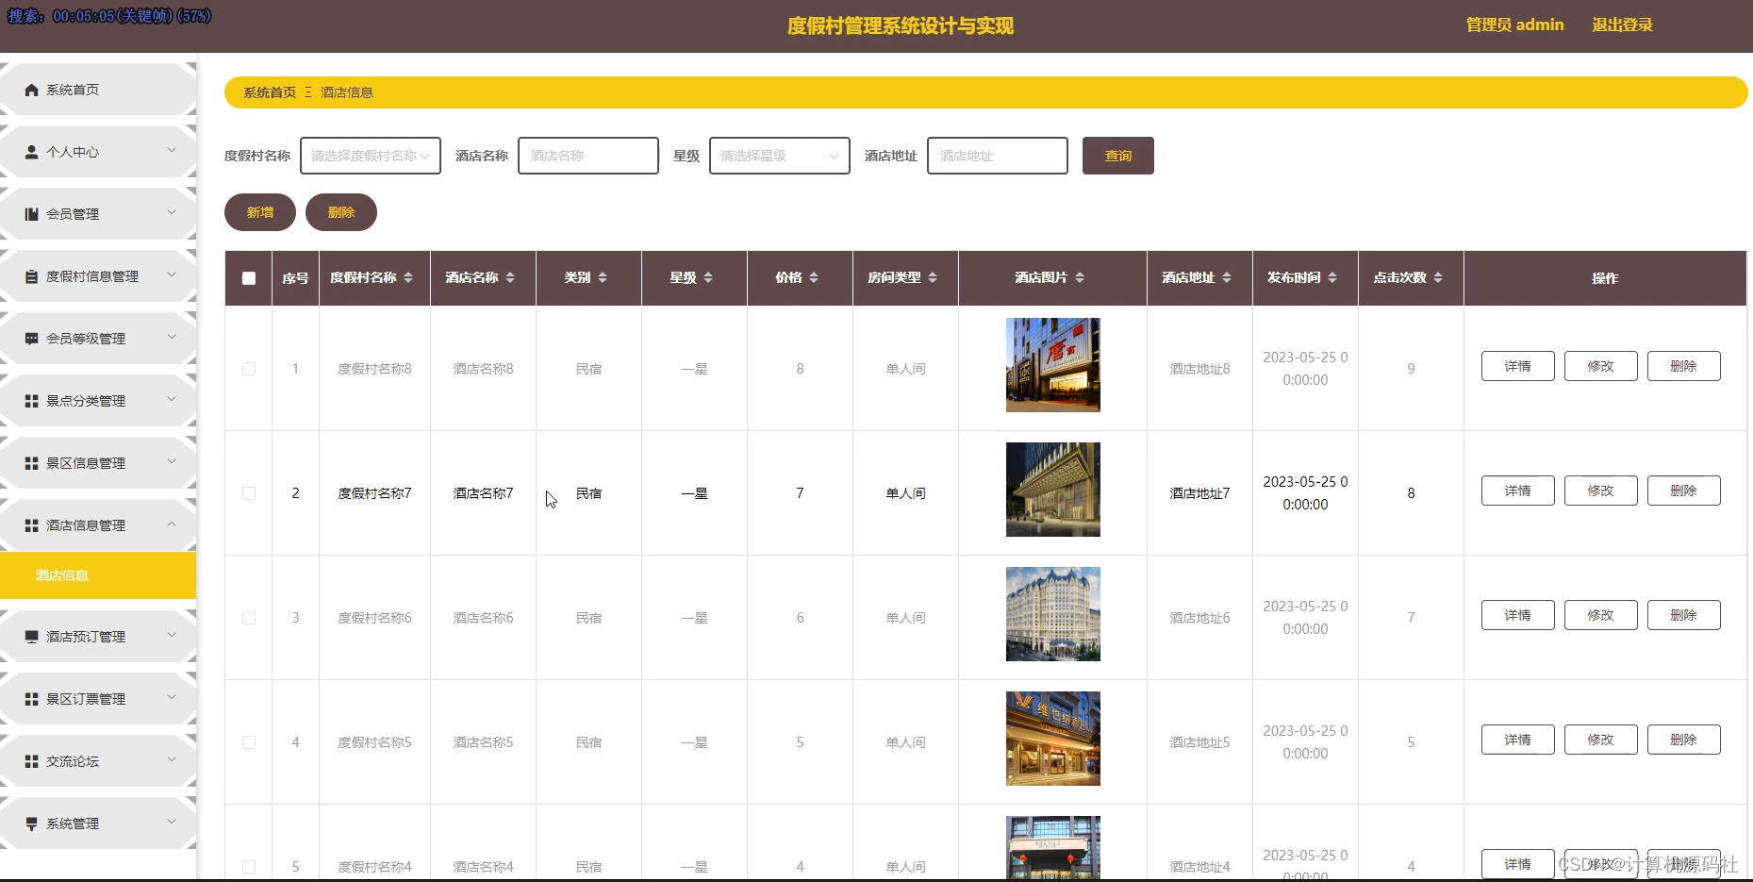Click the monitor icon beside 酒店预订管理
1753x882 pixels.
tap(31, 637)
